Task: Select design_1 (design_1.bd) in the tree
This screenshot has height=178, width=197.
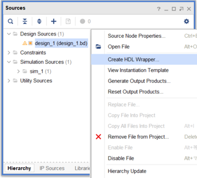Action: click(x=62, y=43)
